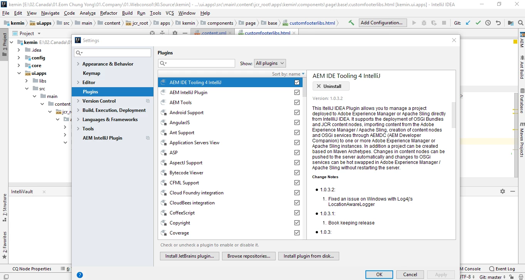This screenshot has height=280, width=525.
Task: Open the Show All plugins dropdown
Action: [x=270, y=63]
